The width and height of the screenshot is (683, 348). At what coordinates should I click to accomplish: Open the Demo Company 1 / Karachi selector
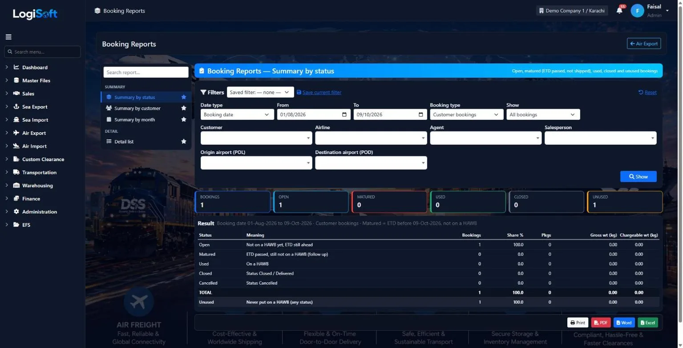[572, 11]
